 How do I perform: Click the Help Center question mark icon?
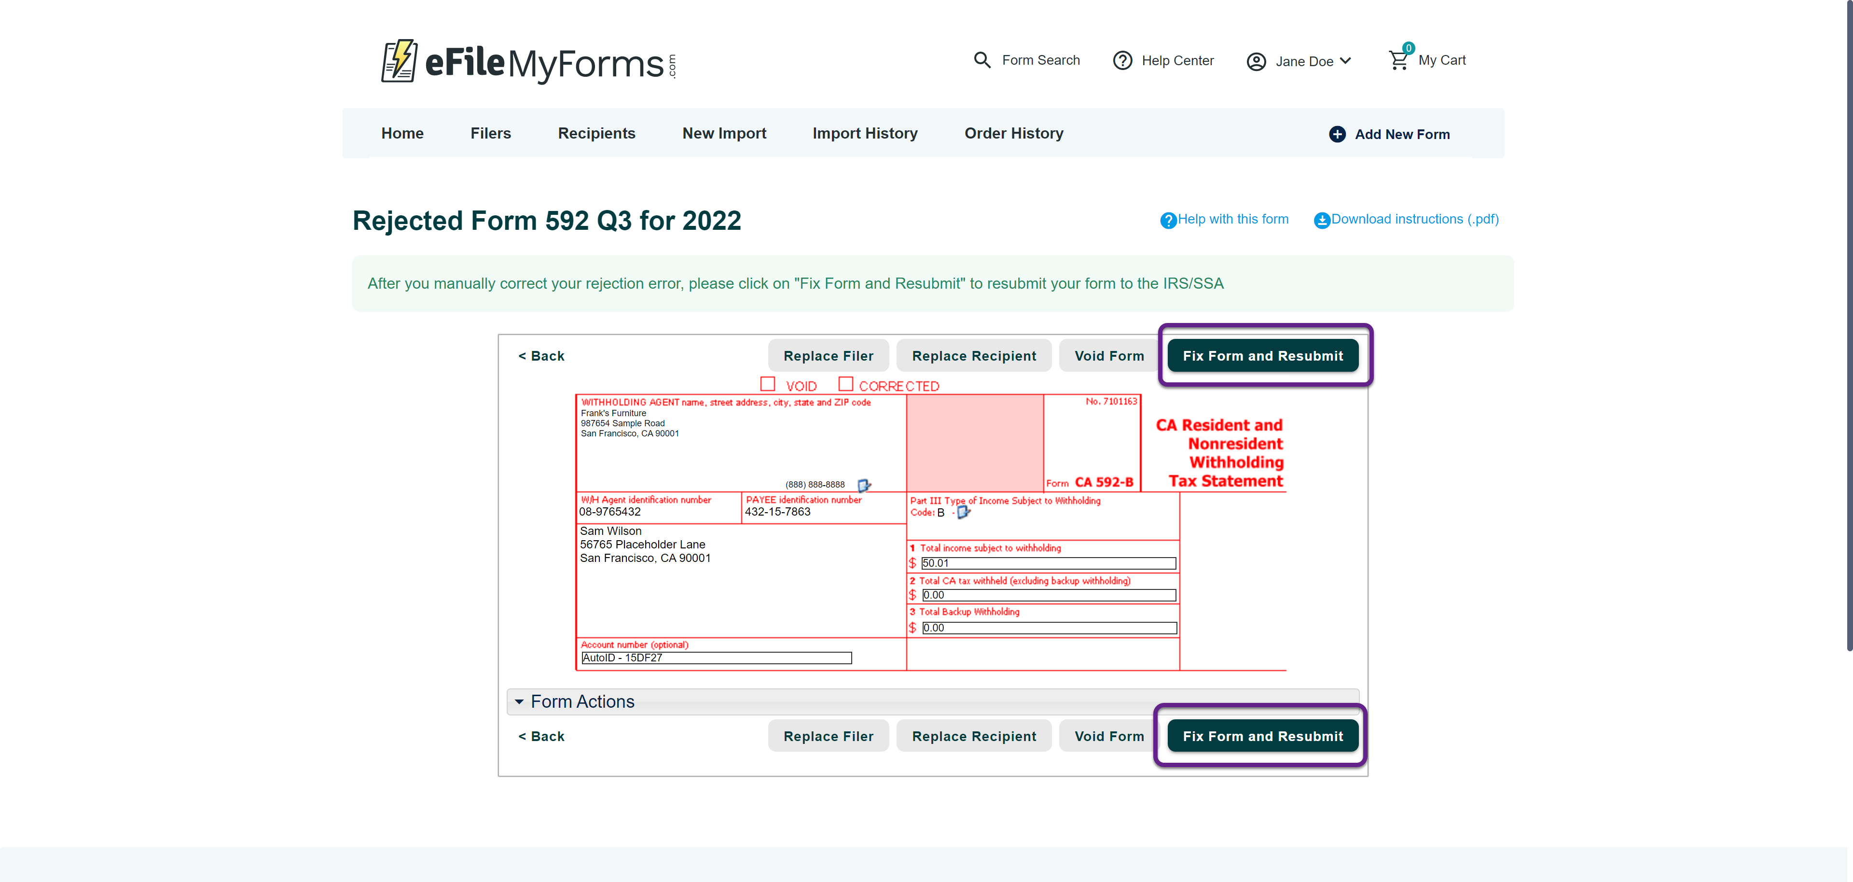point(1122,60)
